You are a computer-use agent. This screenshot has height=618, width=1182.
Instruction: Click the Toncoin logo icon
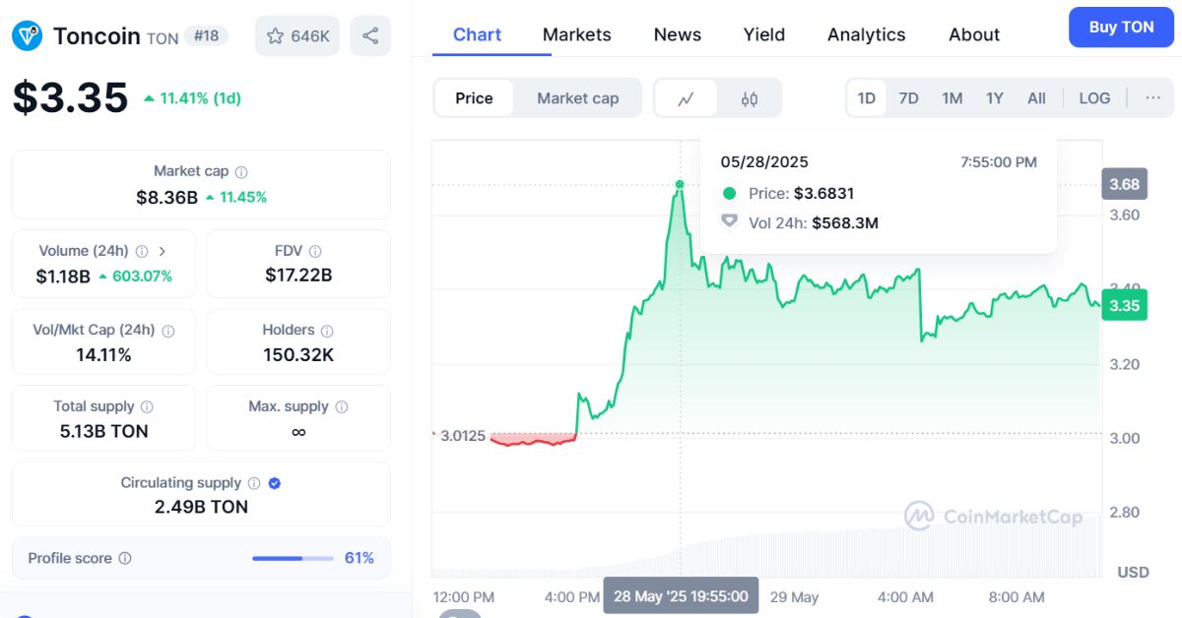point(27,36)
